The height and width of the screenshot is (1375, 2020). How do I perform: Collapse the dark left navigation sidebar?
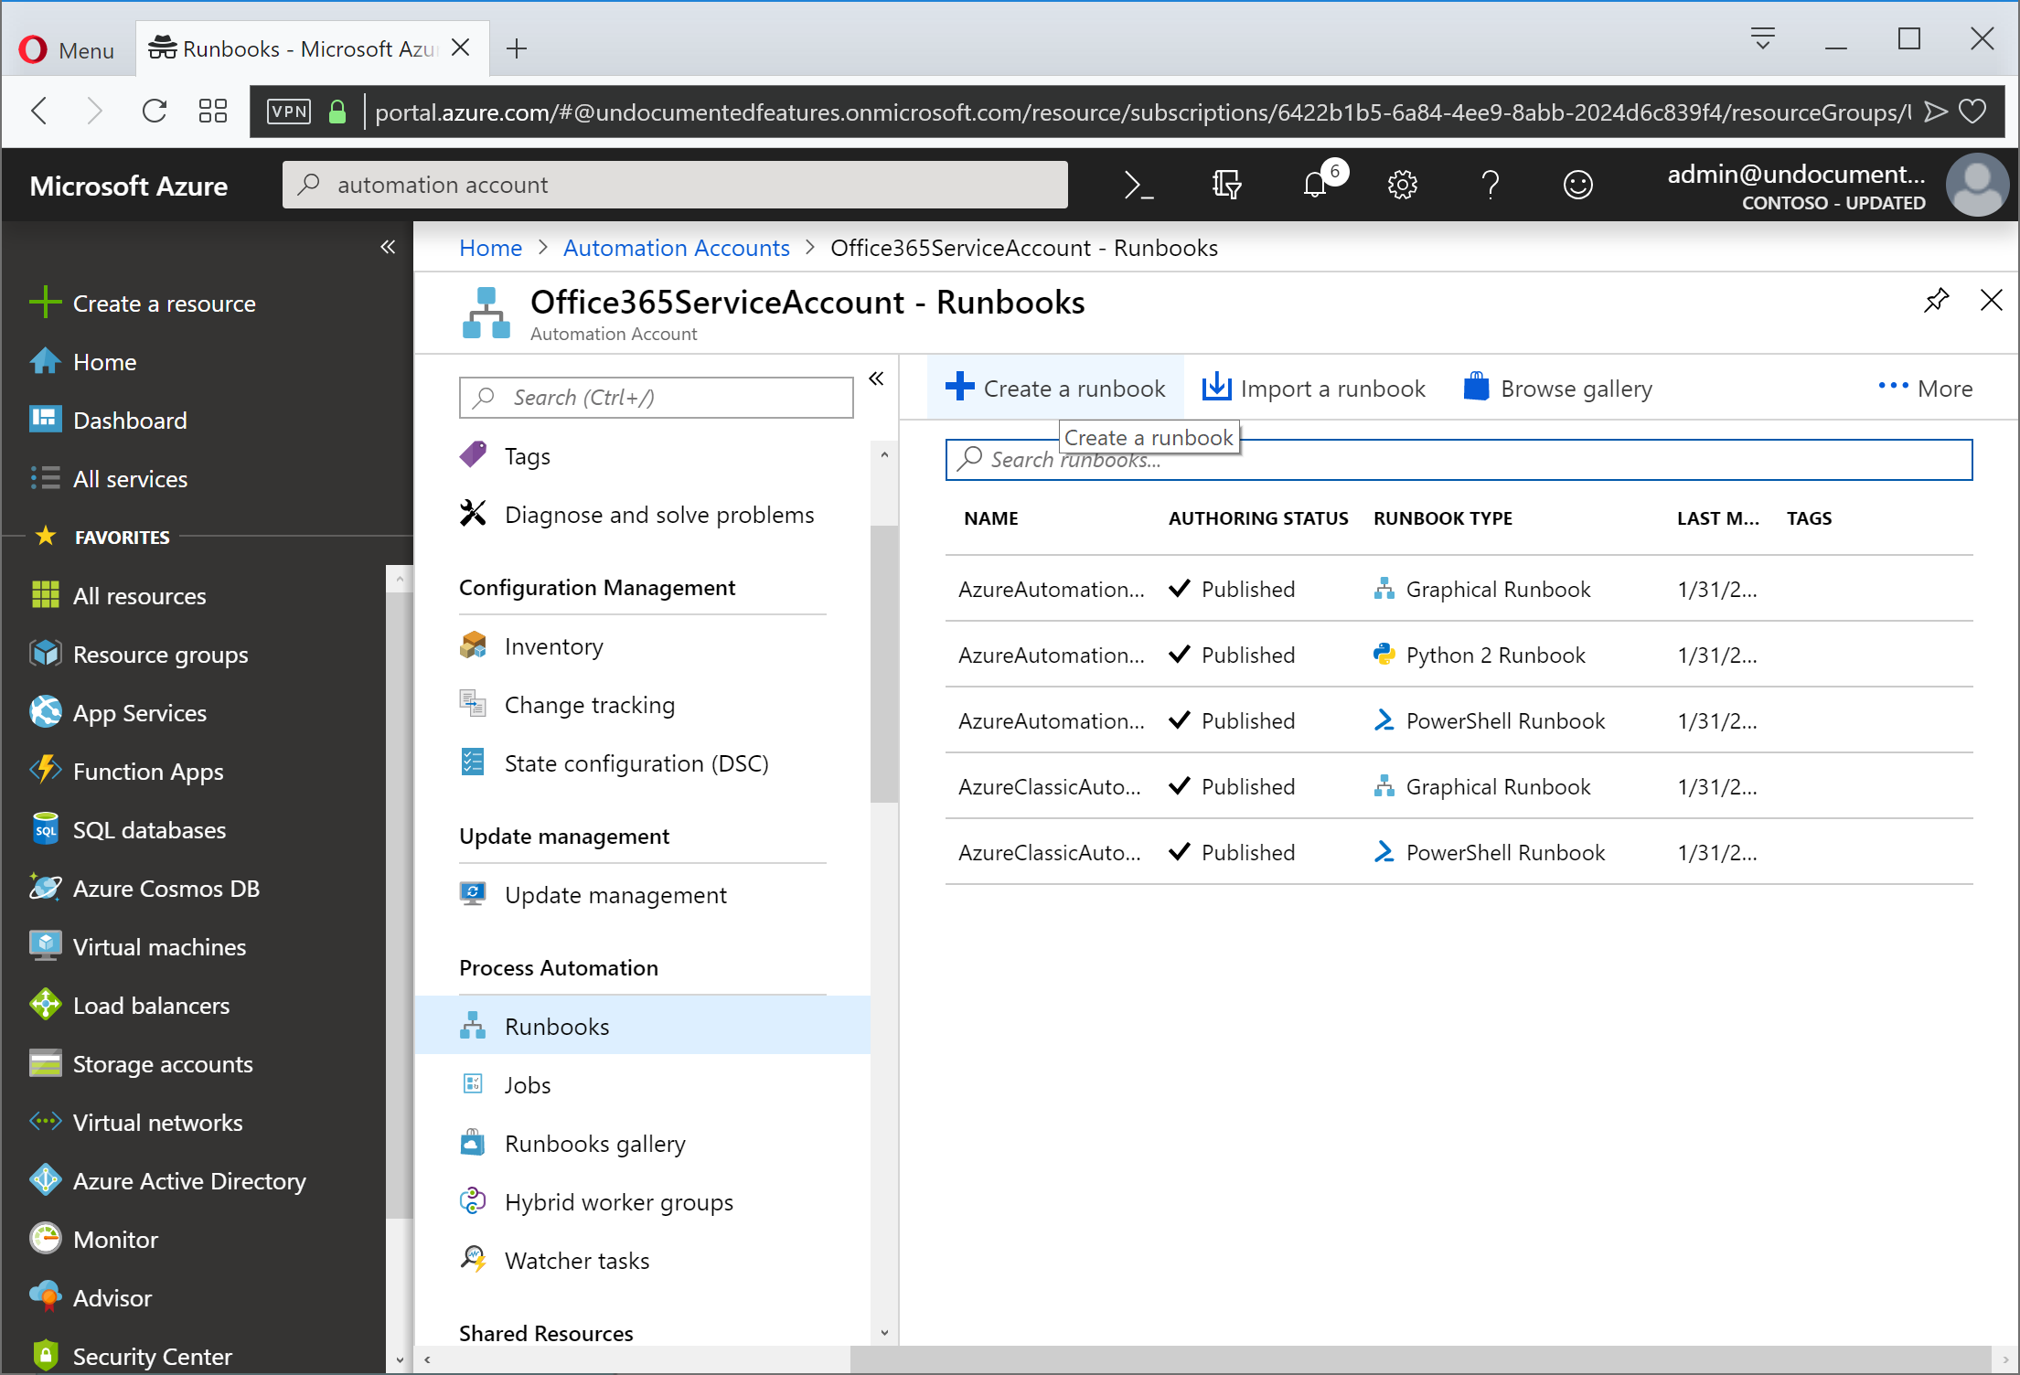coord(388,247)
